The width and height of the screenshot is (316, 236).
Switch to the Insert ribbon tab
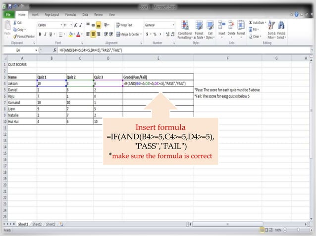pyautogui.click(x=35, y=14)
